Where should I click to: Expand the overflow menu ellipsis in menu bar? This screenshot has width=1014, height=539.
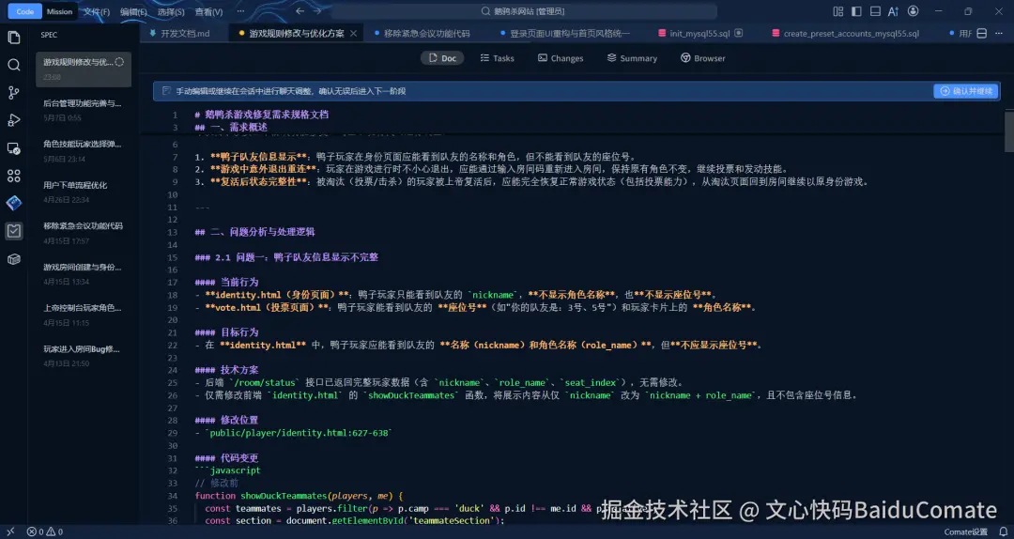(x=240, y=11)
